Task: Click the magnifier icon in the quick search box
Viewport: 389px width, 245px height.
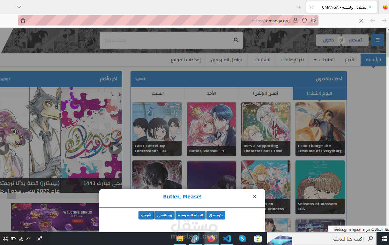Action: tap(236, 40)
